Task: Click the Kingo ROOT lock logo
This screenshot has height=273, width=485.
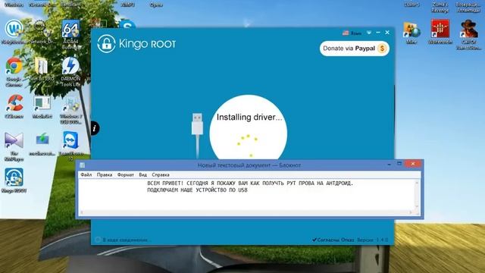Action: (x=106, y=44)
